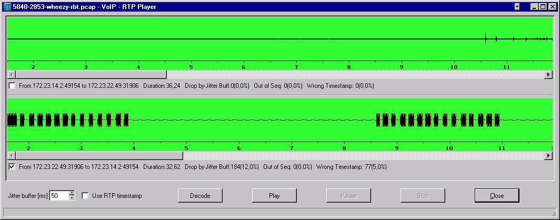Click the Wireshark icon in the title bar
Screen dimensions: 560x220
7,6
